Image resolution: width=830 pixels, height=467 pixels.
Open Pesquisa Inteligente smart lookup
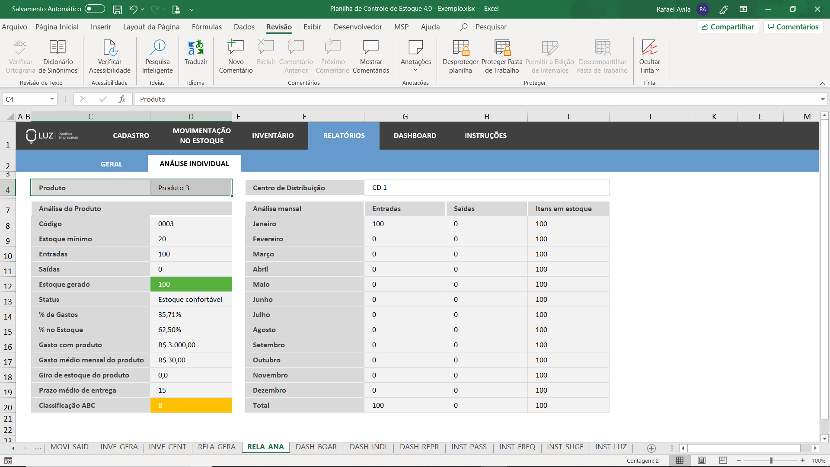[x=157, y=48]
